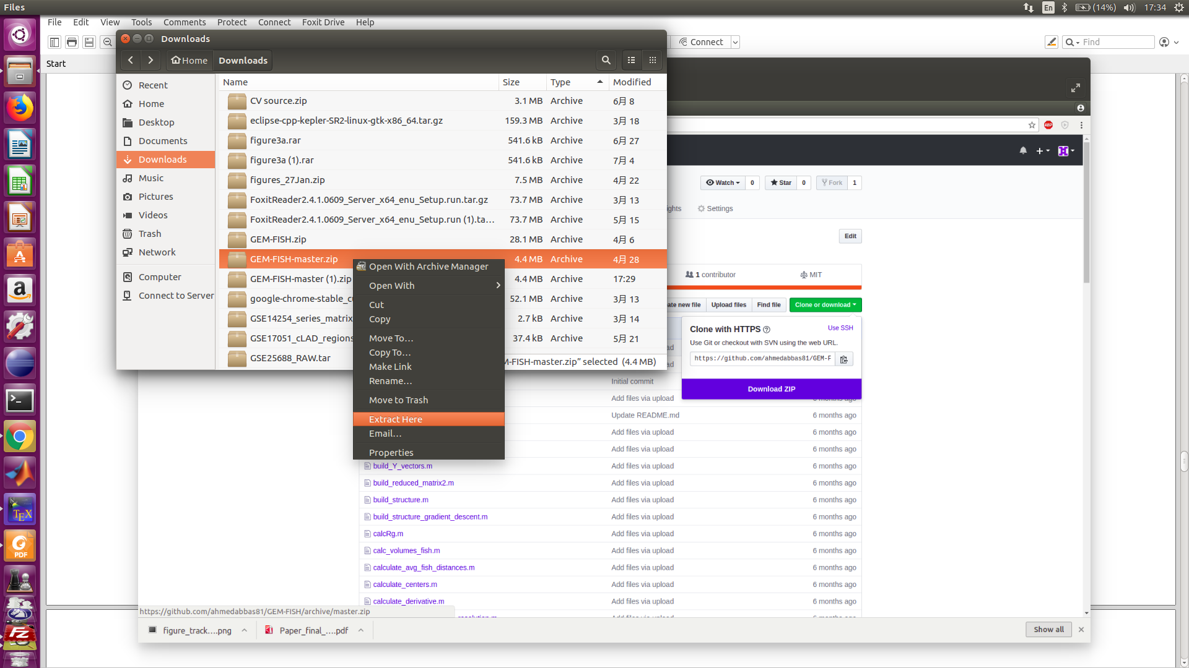
Task: Select Extract Here from the context menu
Action: pos(396,419)
